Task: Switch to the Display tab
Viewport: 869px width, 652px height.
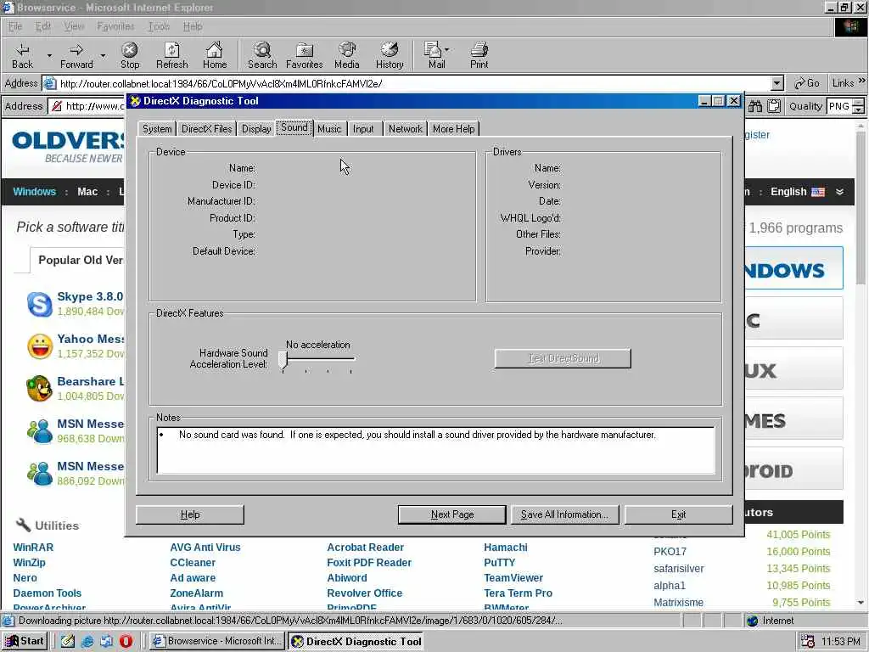Action: (256, 129)
